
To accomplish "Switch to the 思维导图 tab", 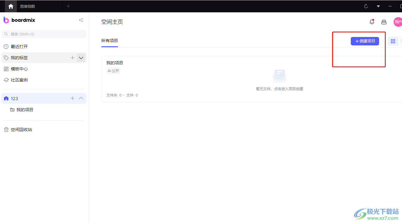I will point(27,6).
